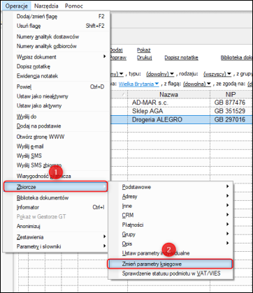The height and width of the screenshot is (293, 253).
Task: Click NIP cell GB 877476
Action: 230,103
